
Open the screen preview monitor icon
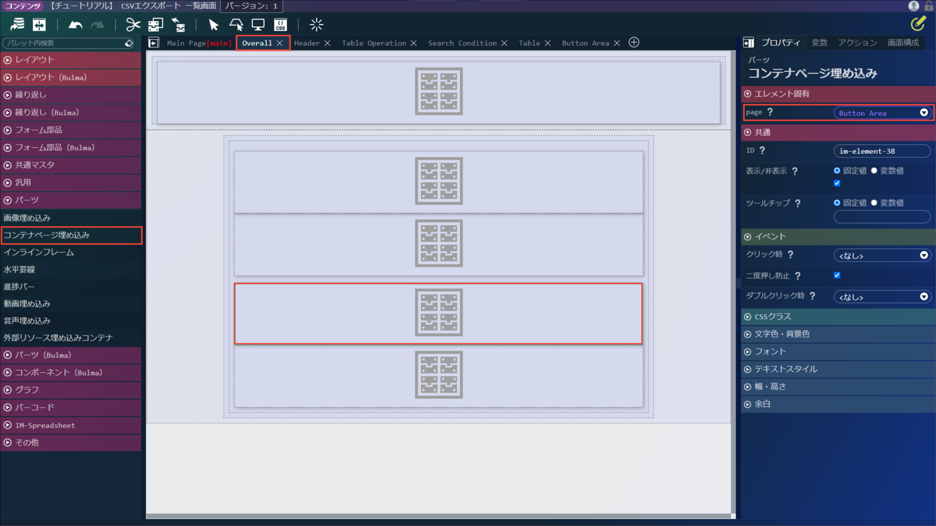point(258,24)
